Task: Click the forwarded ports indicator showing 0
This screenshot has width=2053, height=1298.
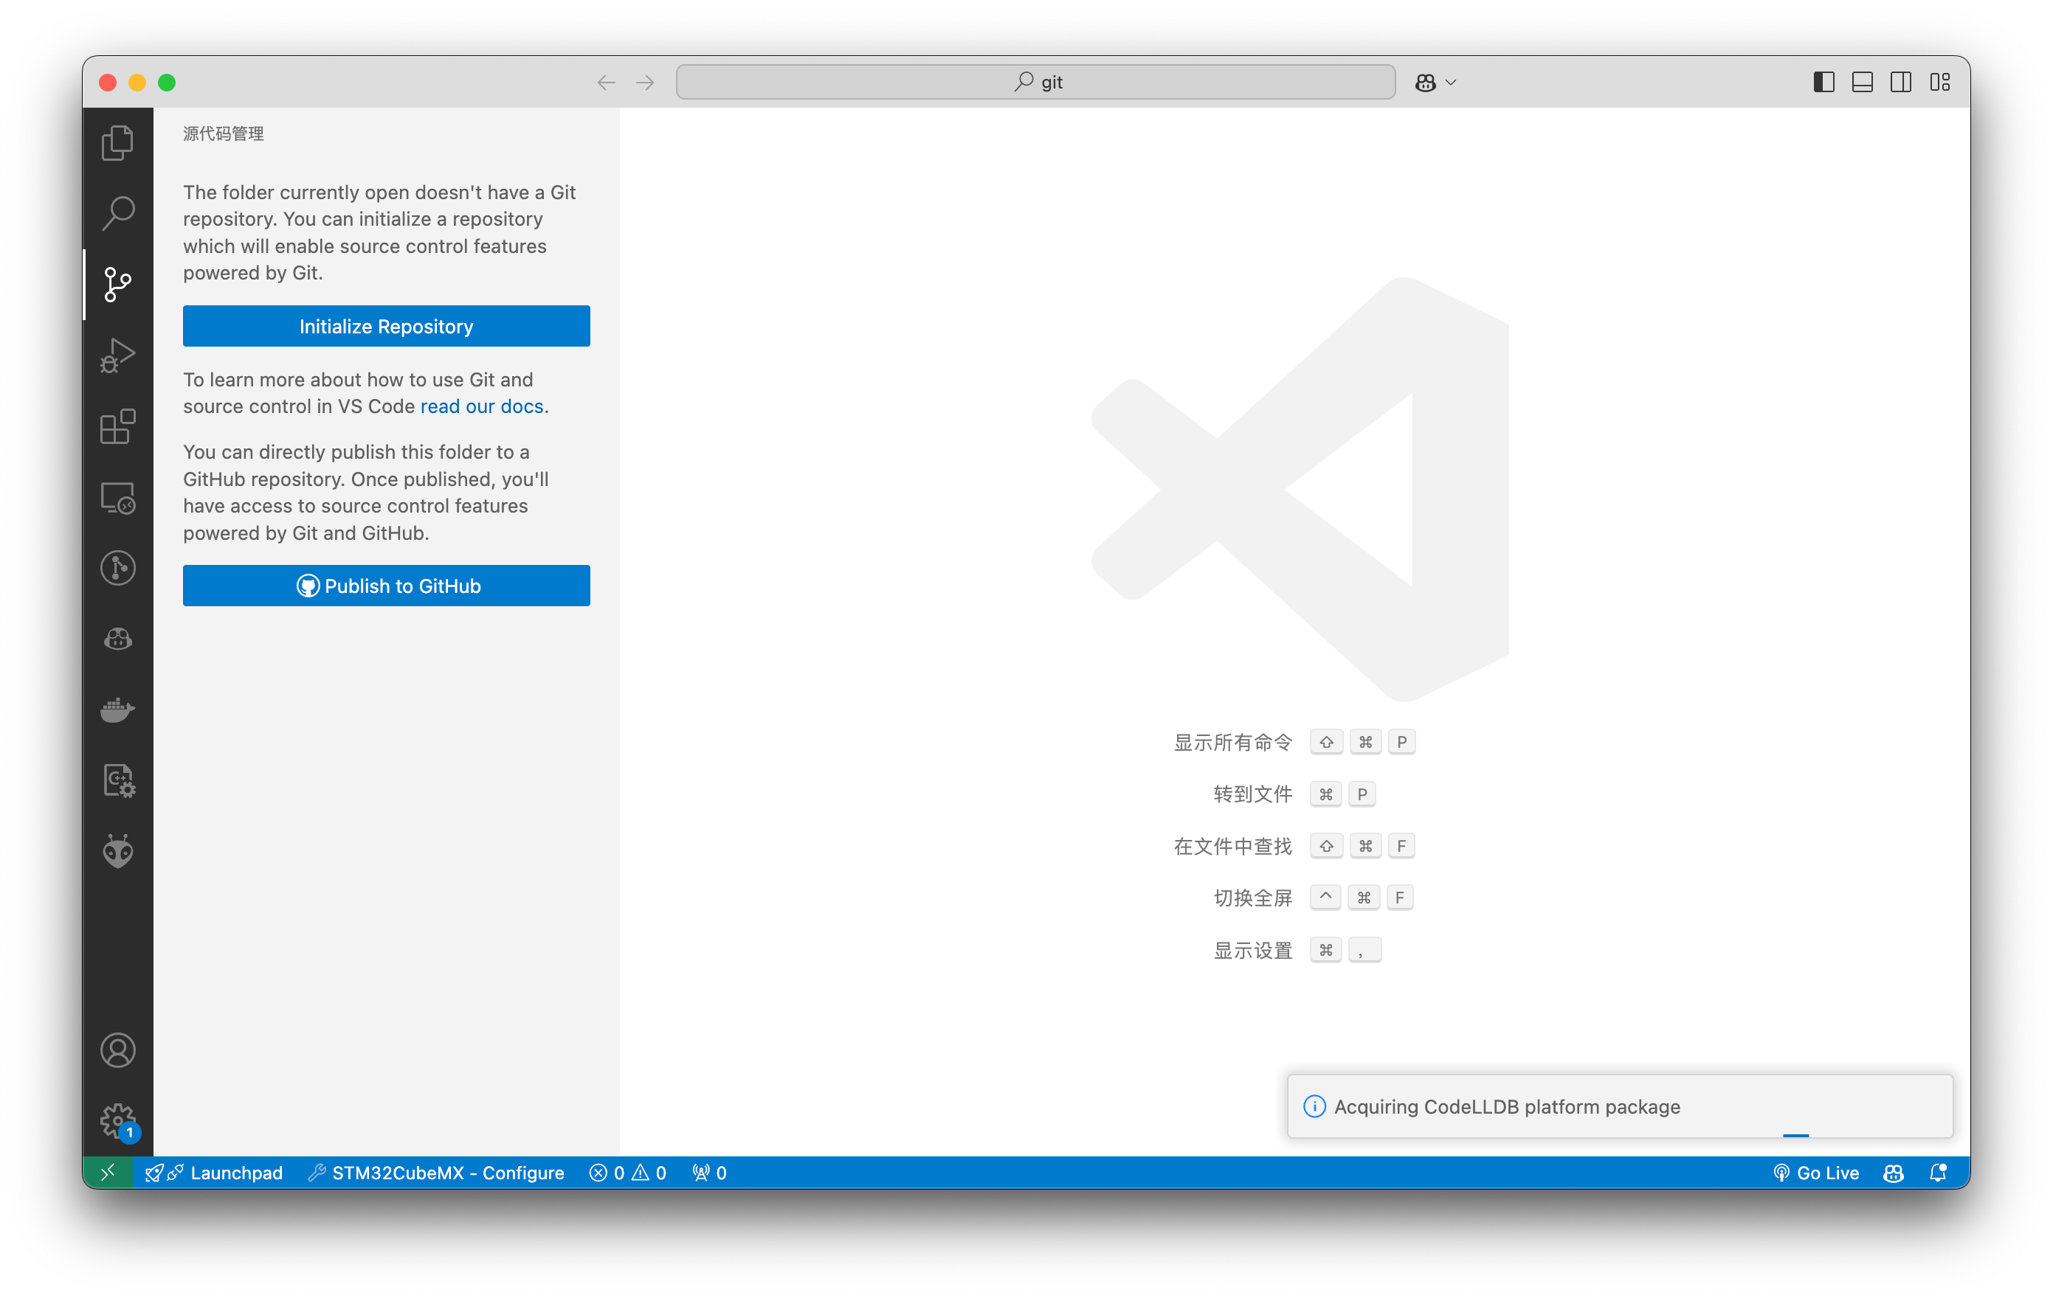Action: 709,1173
